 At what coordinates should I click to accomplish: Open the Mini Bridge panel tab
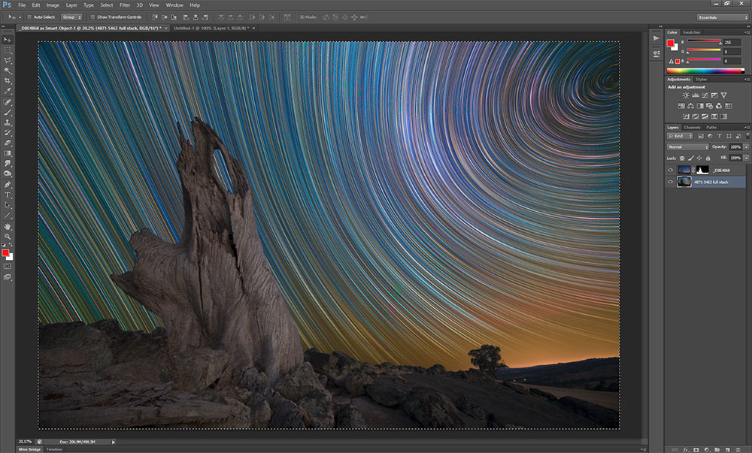click(x=29, y=450)
